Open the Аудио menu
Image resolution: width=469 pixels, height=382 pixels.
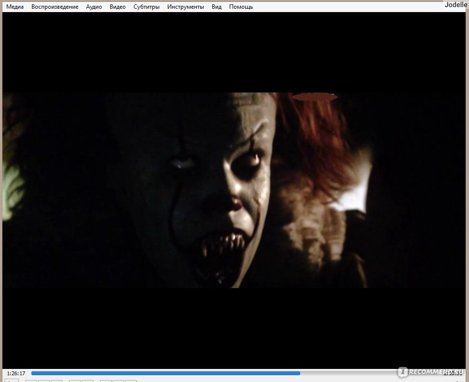click(x=94, y=7)
